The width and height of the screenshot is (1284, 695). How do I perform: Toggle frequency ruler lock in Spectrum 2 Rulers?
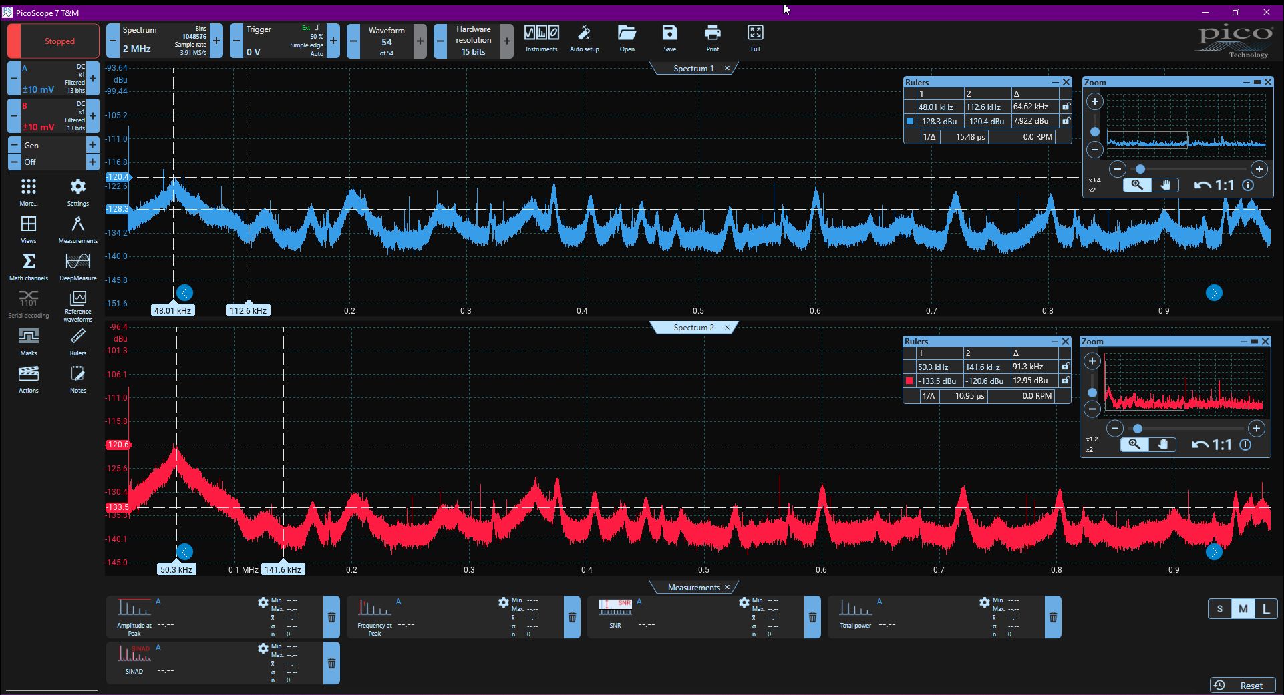(1065, 367)
